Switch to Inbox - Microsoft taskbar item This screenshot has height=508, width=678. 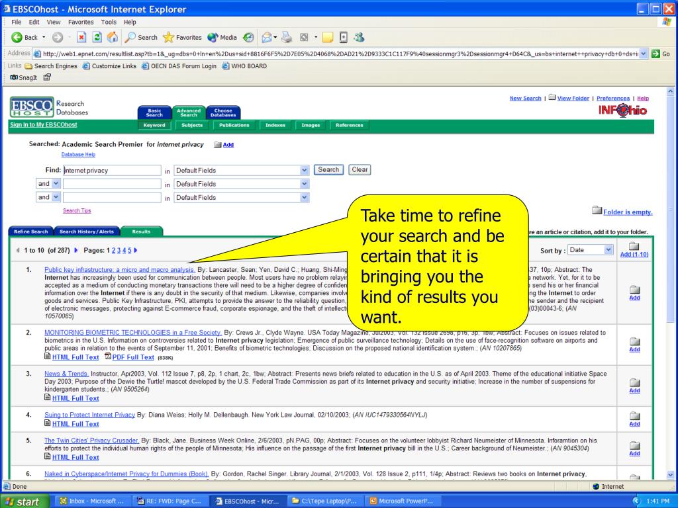(x=91, y=501)
